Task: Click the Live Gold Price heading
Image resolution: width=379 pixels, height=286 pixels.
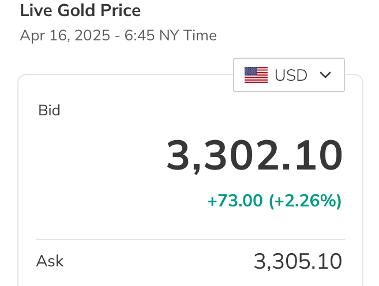Action: [80, 10]
